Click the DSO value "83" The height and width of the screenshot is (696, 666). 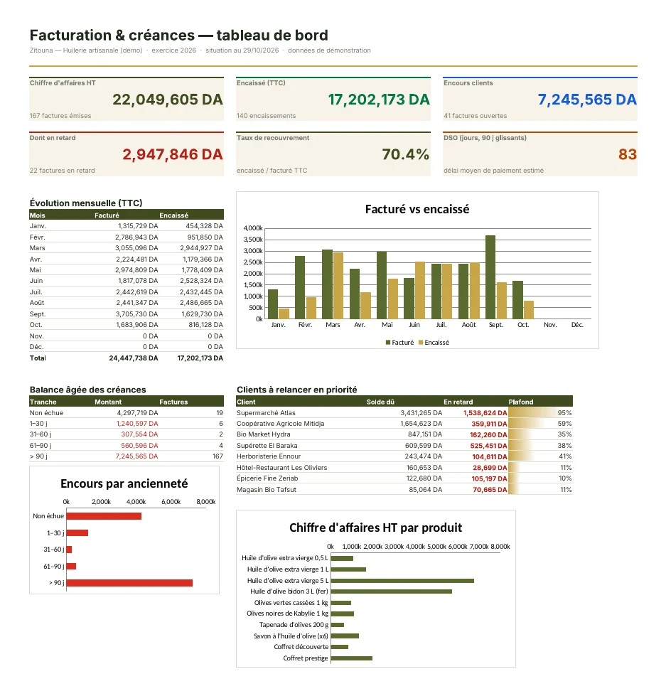tap(628, 154)
